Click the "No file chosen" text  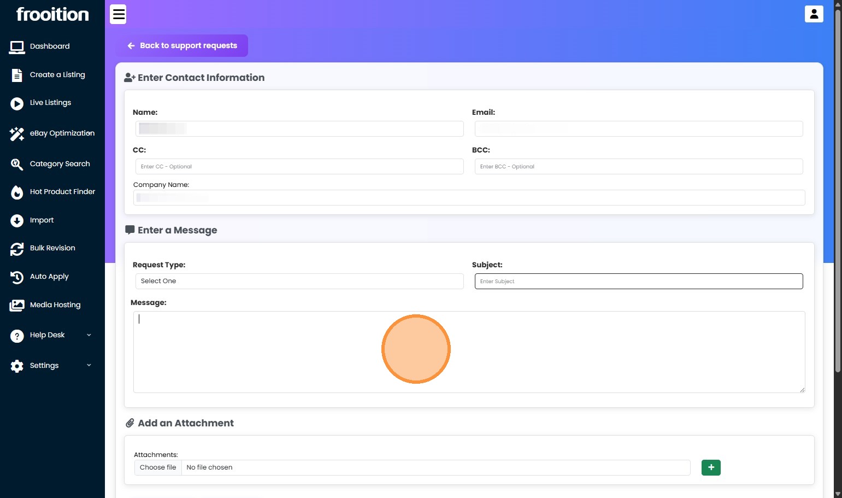pyautogui.click(x=209, y=467)
